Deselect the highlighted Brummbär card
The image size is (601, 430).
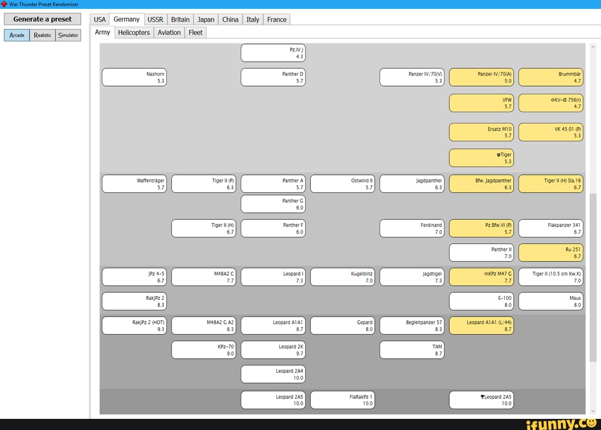pyautogui.click(x=551, y=77)
